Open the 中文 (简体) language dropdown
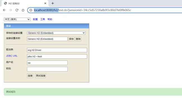182x102 pixels. pos(17,19)
